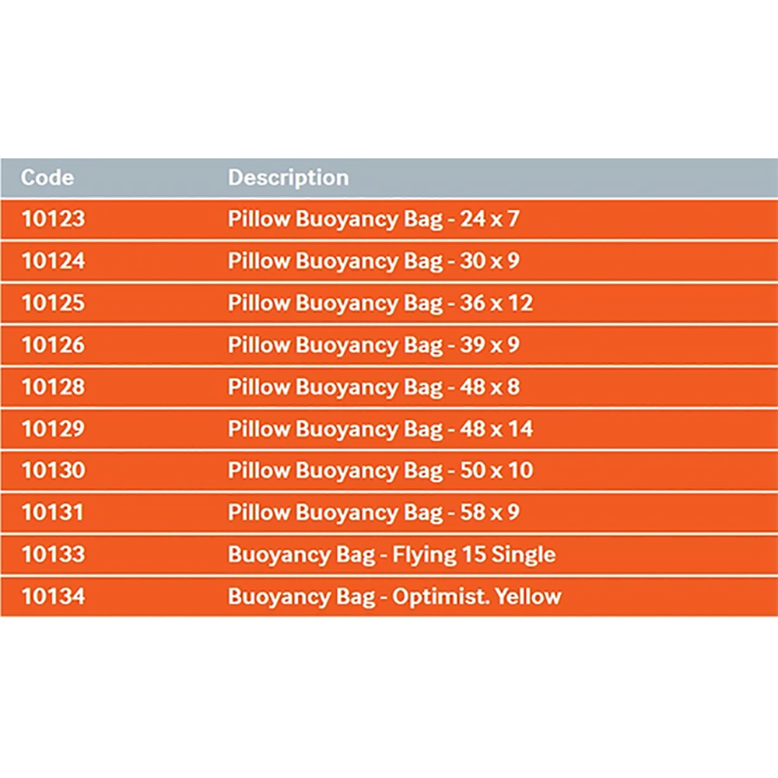Screen dimensions: 778x778
Task: Pick Pillow Buoyancy Bag - 50 x 10
Action: tap(380, 471)
